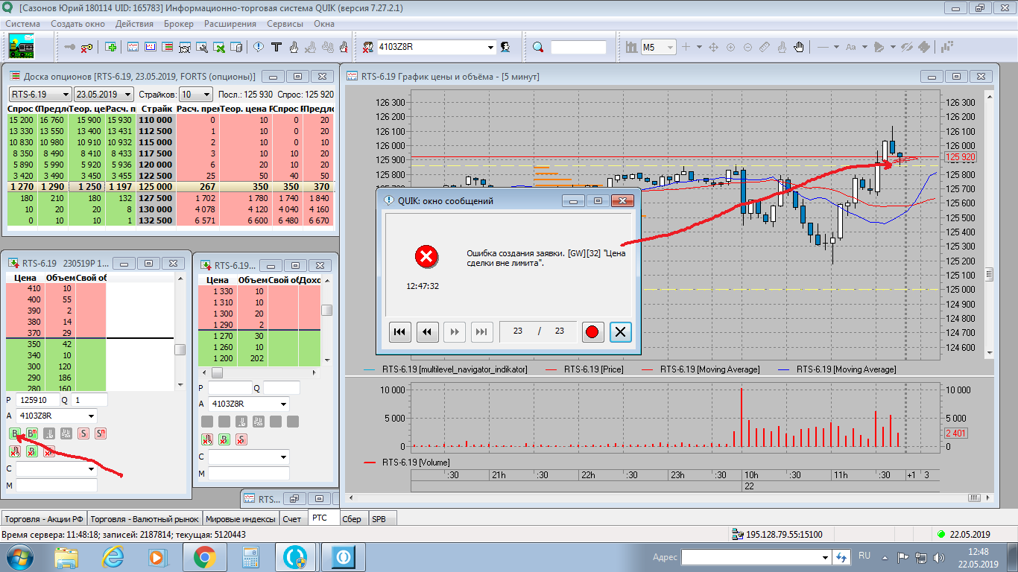Open the Брокер menu

(179, 24)
